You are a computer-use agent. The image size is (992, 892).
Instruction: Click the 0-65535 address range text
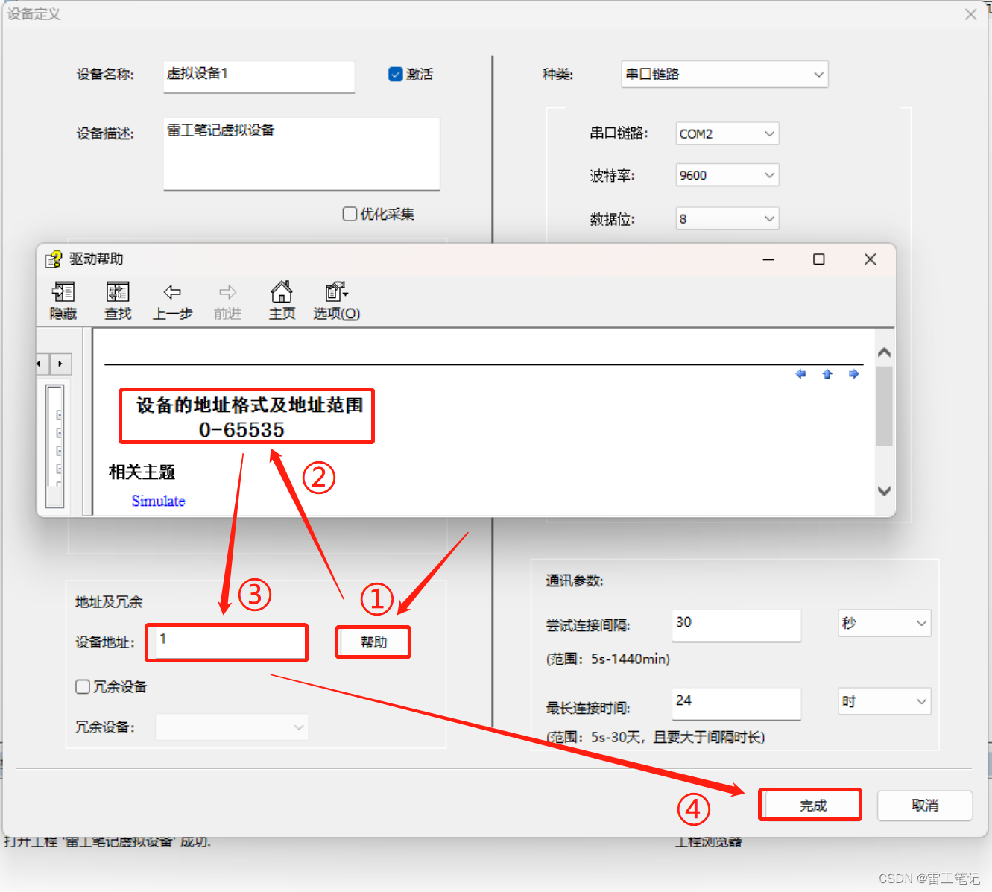[x=241, y=430]
